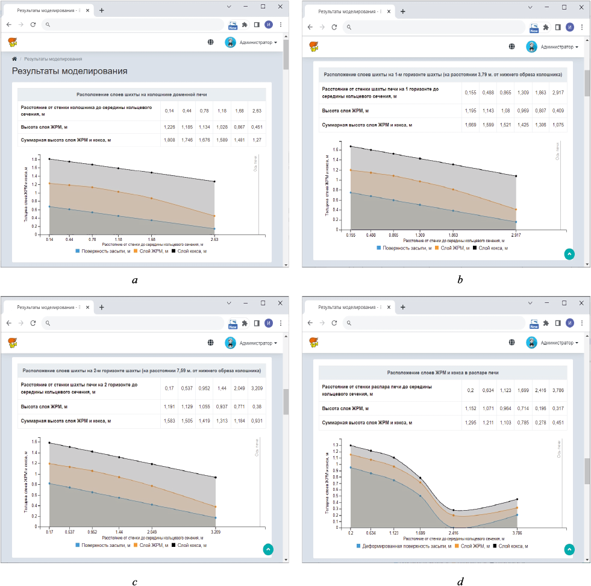Open the Администратор user menu in window b
591x586 pixels.
[552, 47]
